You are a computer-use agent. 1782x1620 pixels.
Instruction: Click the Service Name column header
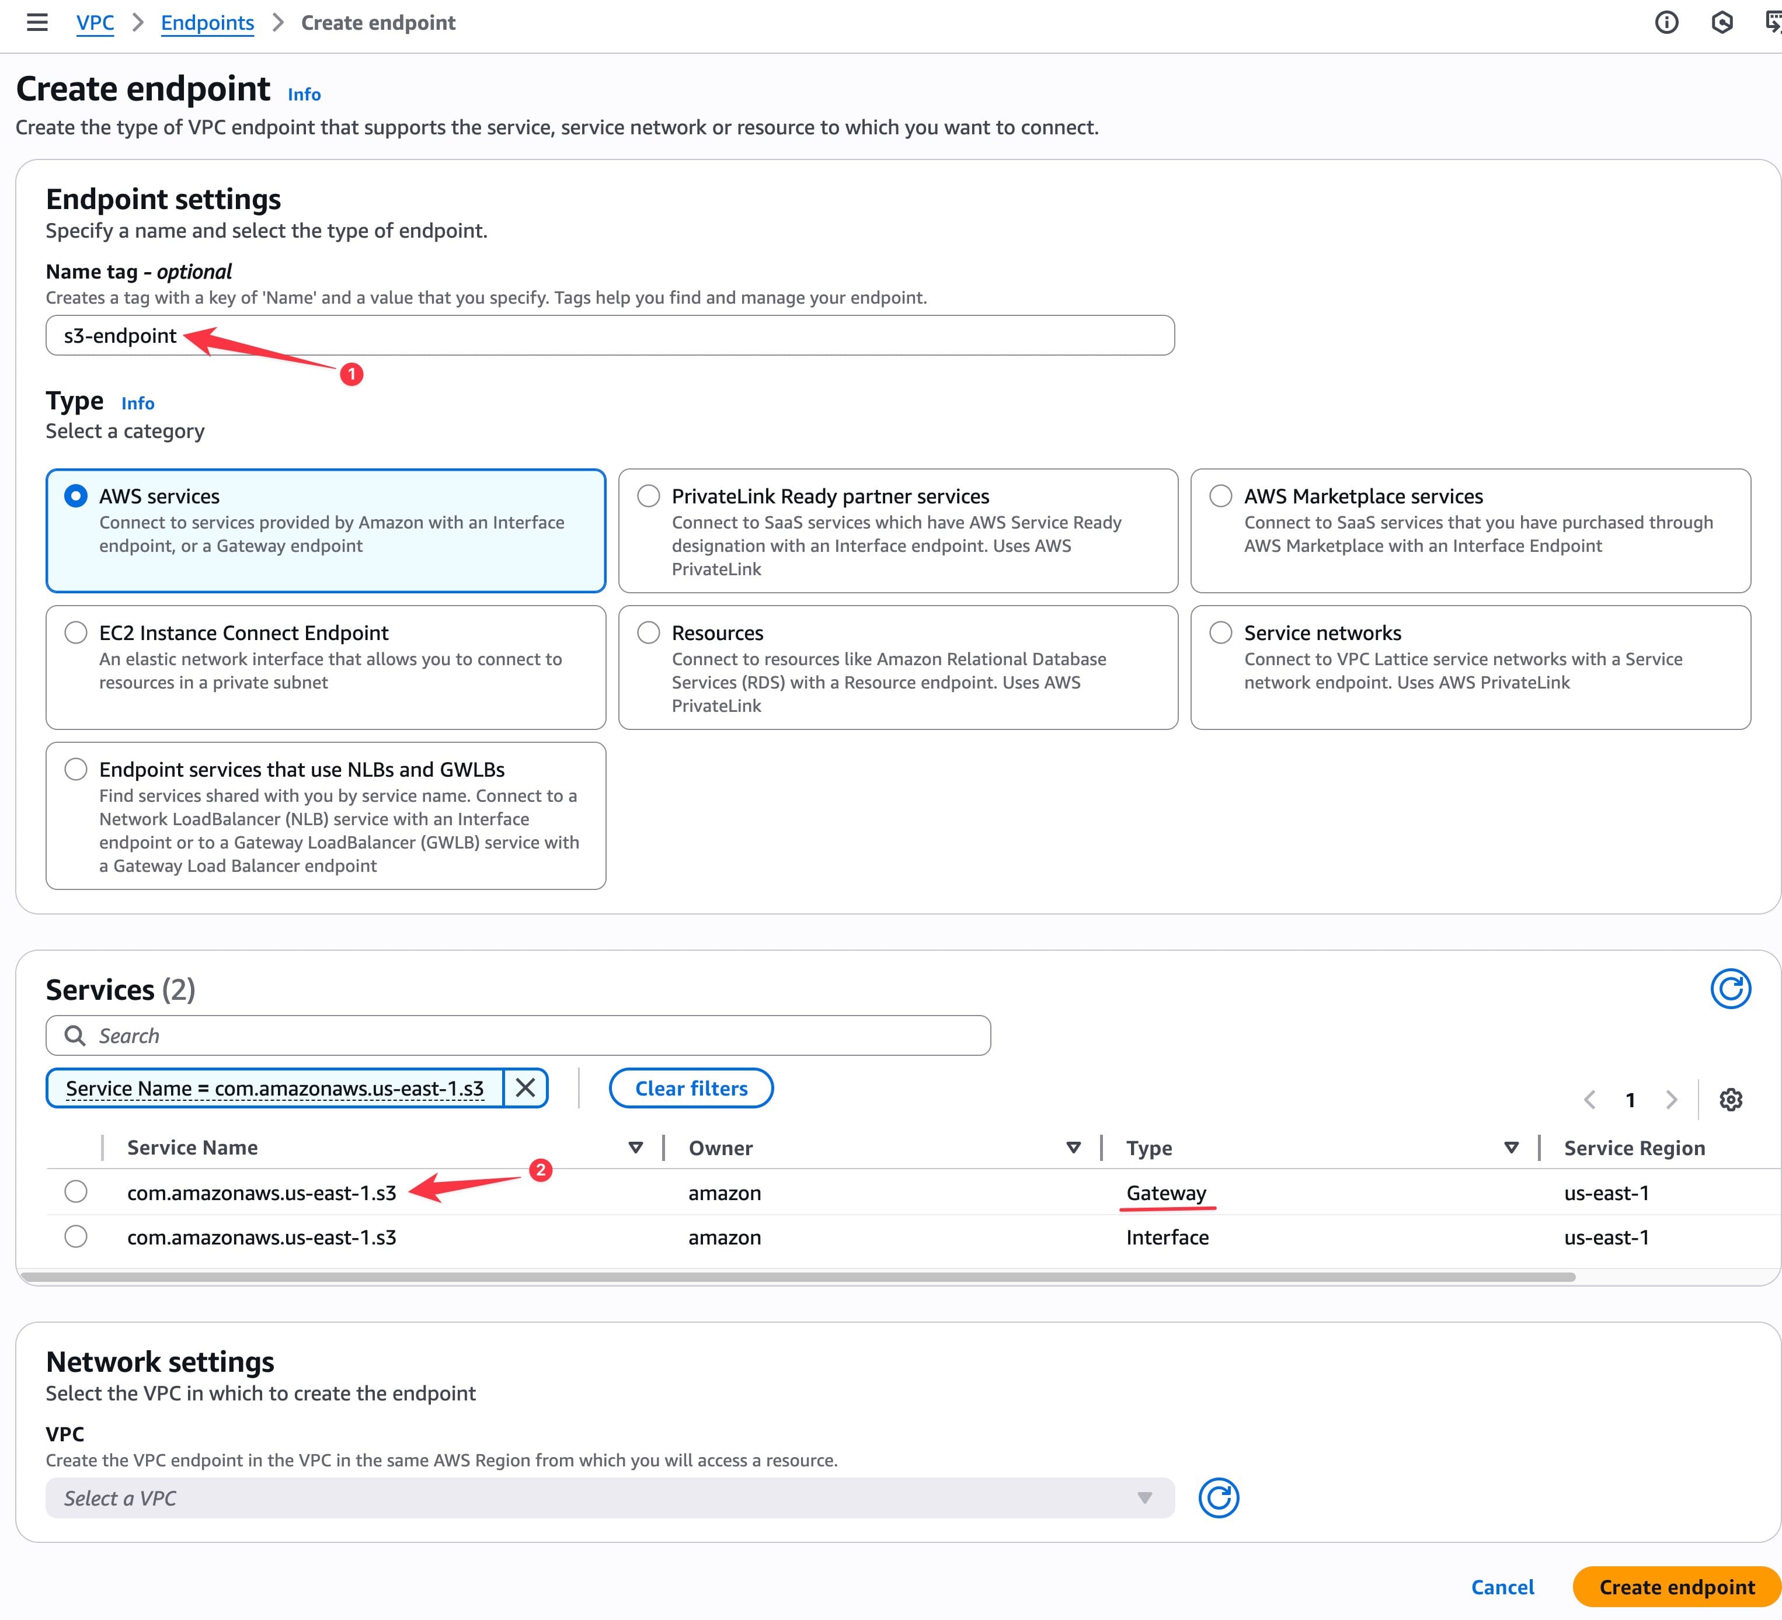(193, 1148)
